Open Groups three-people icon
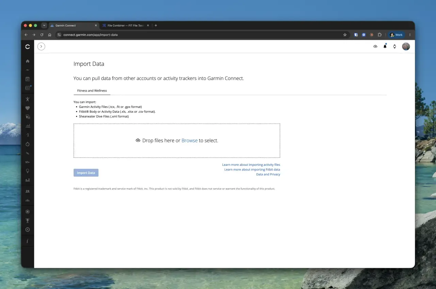This screenshot has width=436, height=289. pos(28,200)
